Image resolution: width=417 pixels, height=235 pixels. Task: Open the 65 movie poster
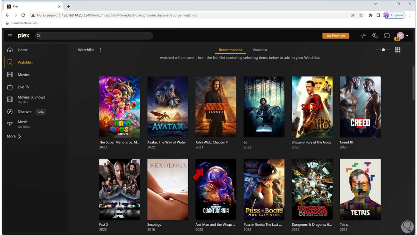(x=264, y=107)
